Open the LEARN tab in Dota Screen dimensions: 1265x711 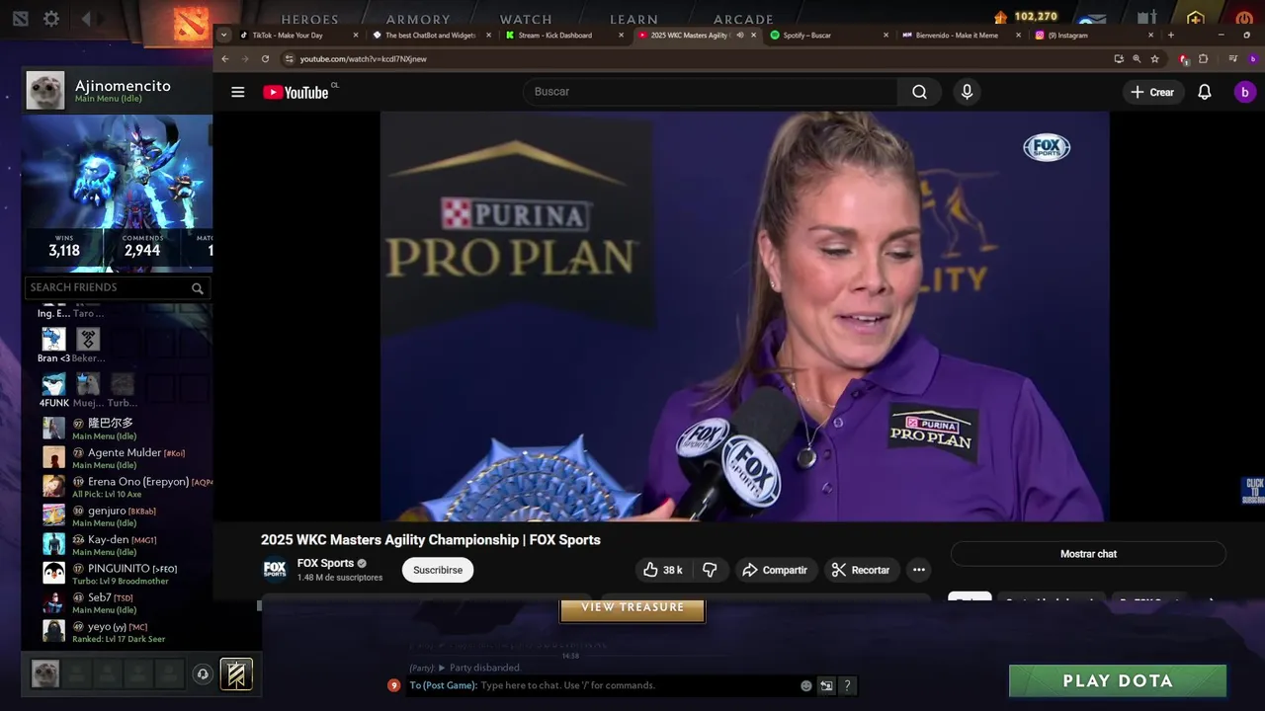pos(633,19)
